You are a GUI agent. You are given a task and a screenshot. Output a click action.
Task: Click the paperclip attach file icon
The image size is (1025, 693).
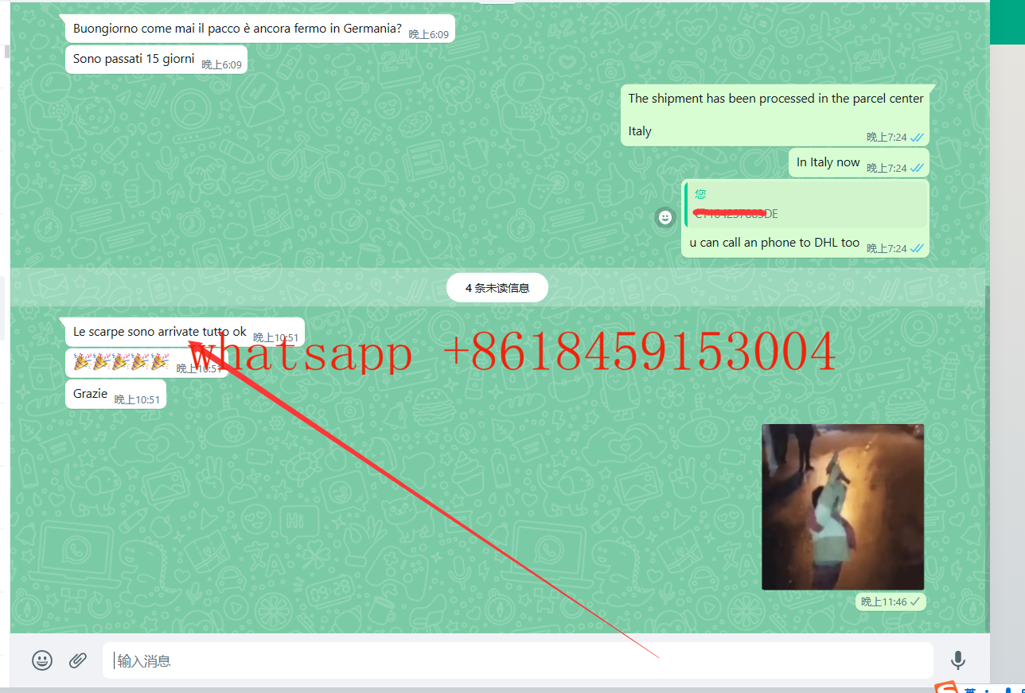tap(77, 660)
